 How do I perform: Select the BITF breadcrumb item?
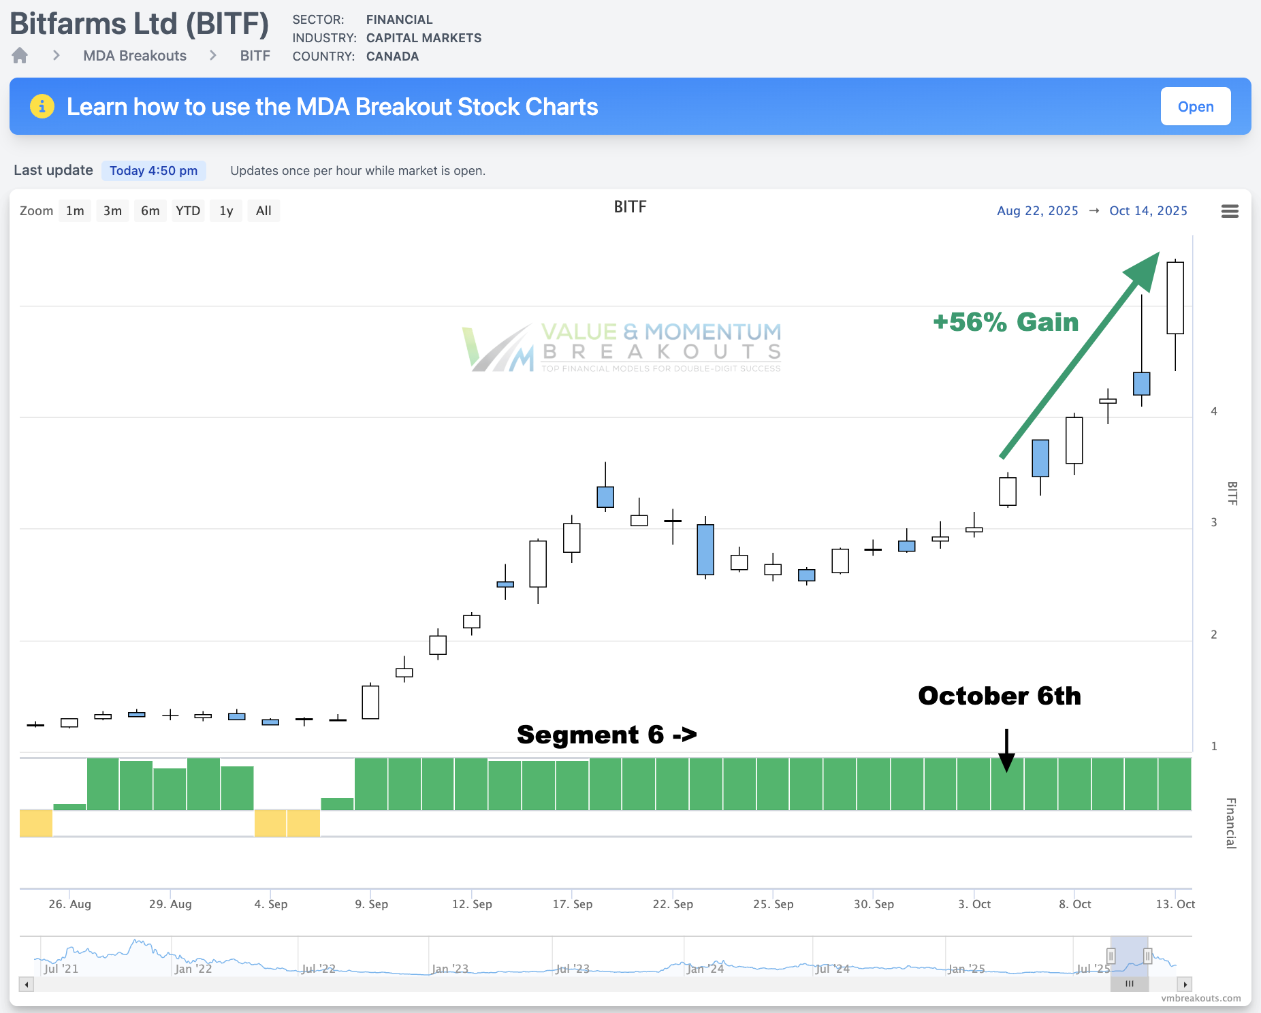click(x=255, y=55)
